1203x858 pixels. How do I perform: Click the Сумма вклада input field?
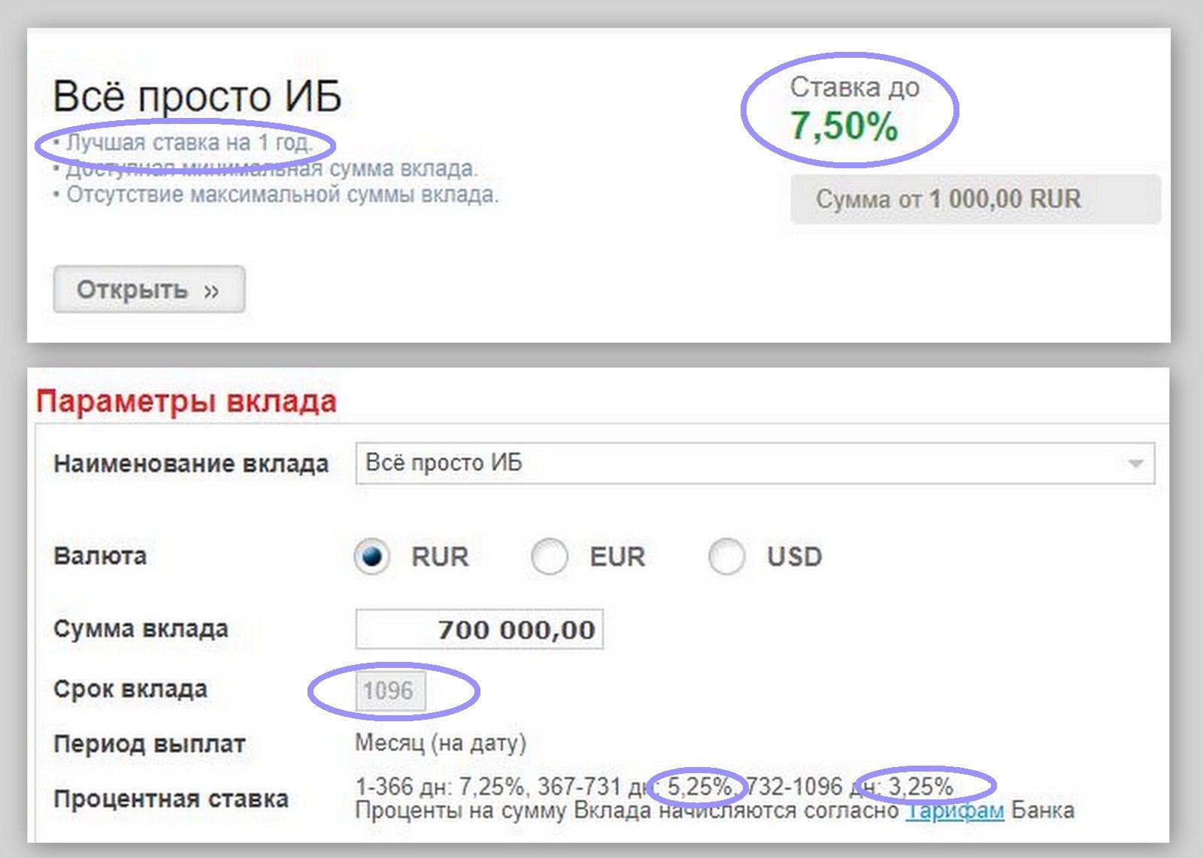[x=479, y=629]
